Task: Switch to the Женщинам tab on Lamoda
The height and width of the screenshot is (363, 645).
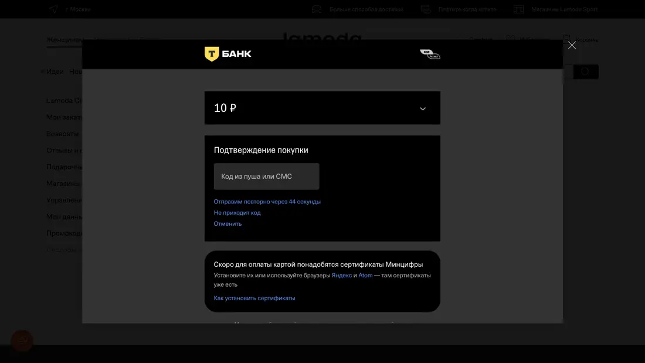Action: [64, 40]
